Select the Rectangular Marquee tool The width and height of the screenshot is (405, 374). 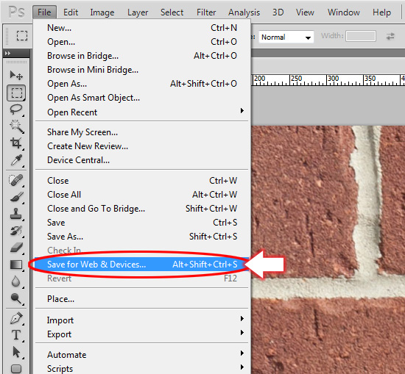pos(16,93)
